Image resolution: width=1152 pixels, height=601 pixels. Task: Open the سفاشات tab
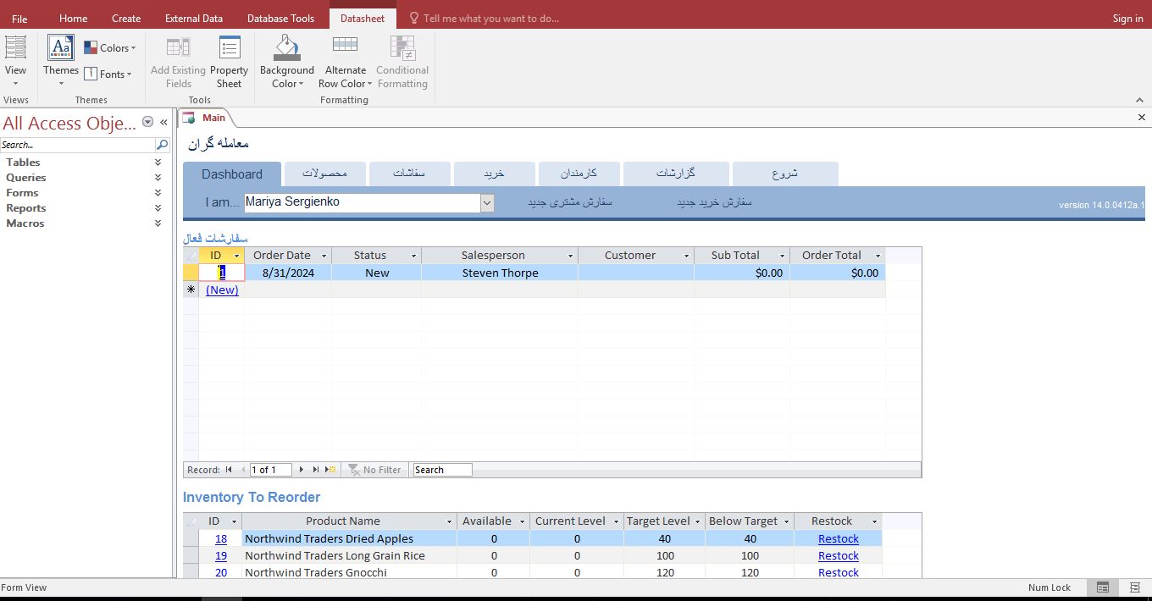409,174
